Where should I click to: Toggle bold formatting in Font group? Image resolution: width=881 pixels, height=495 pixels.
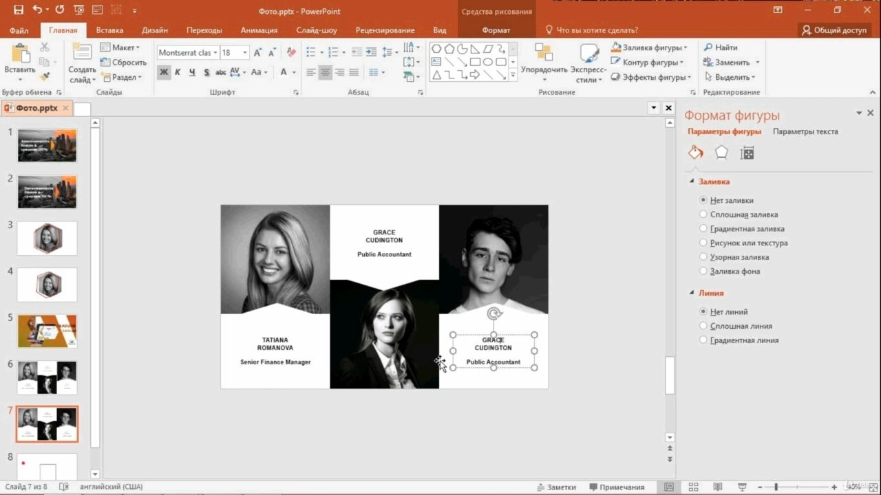(163, 72)
